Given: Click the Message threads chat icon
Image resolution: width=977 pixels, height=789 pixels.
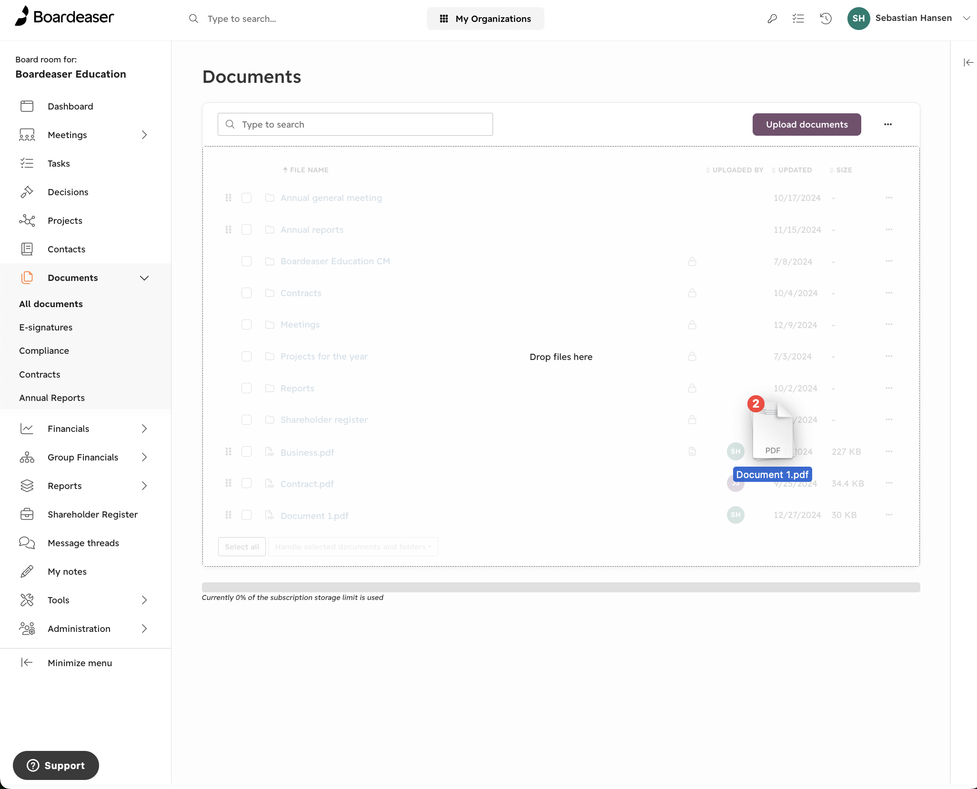Looking at the screenshot, I should (x=27, y=543).
